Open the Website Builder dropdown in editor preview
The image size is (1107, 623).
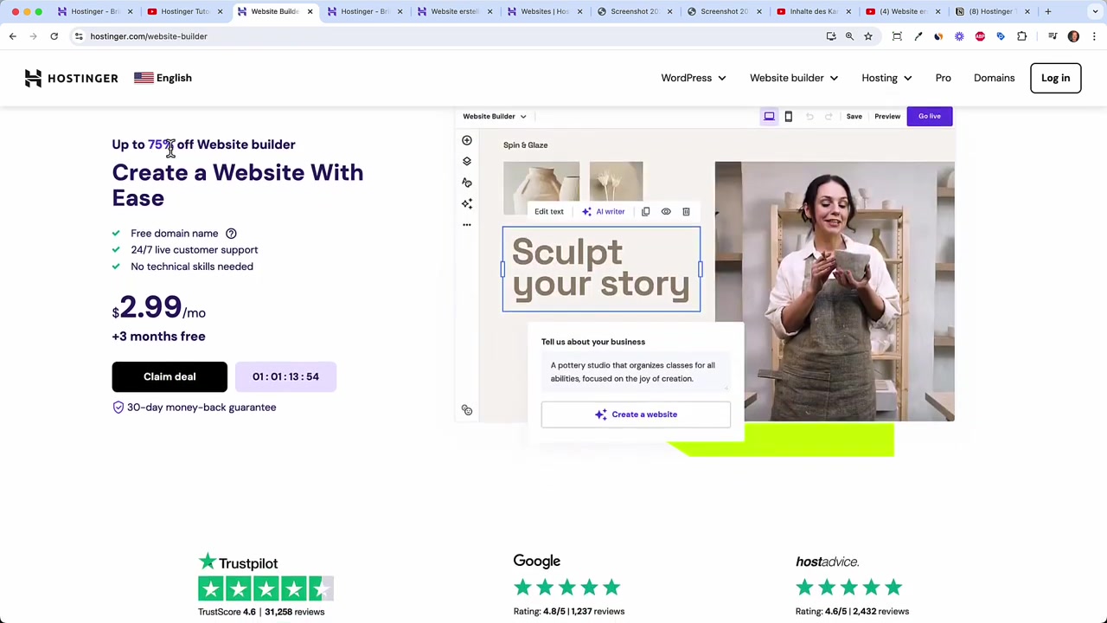pyautogui.click(x=494, y=116)
